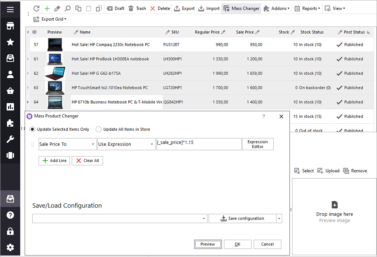Expand row of product ID 64
Screen dimensions: 377x257
click(x=28, y=102)
